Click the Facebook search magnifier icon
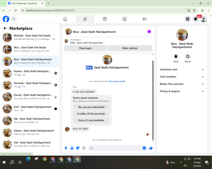Screen dimensions: 212x169 pyautogui.click(x=14, y=19)
